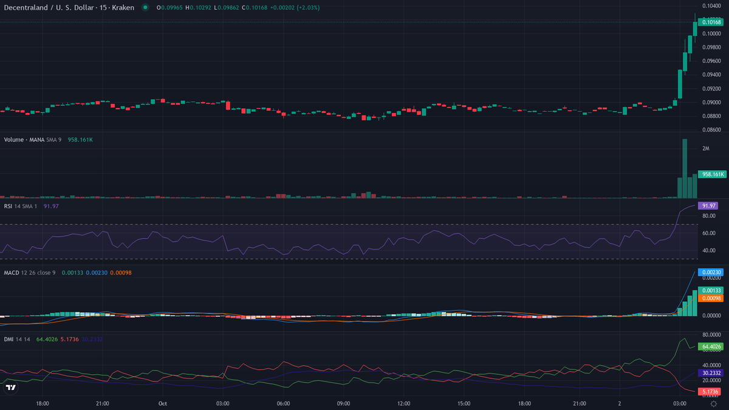Screen dimensions: 729x410
Task: Select the open value O0.09965
Action: tap(169, 8)
